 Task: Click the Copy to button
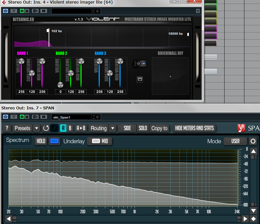click(159, 128)
